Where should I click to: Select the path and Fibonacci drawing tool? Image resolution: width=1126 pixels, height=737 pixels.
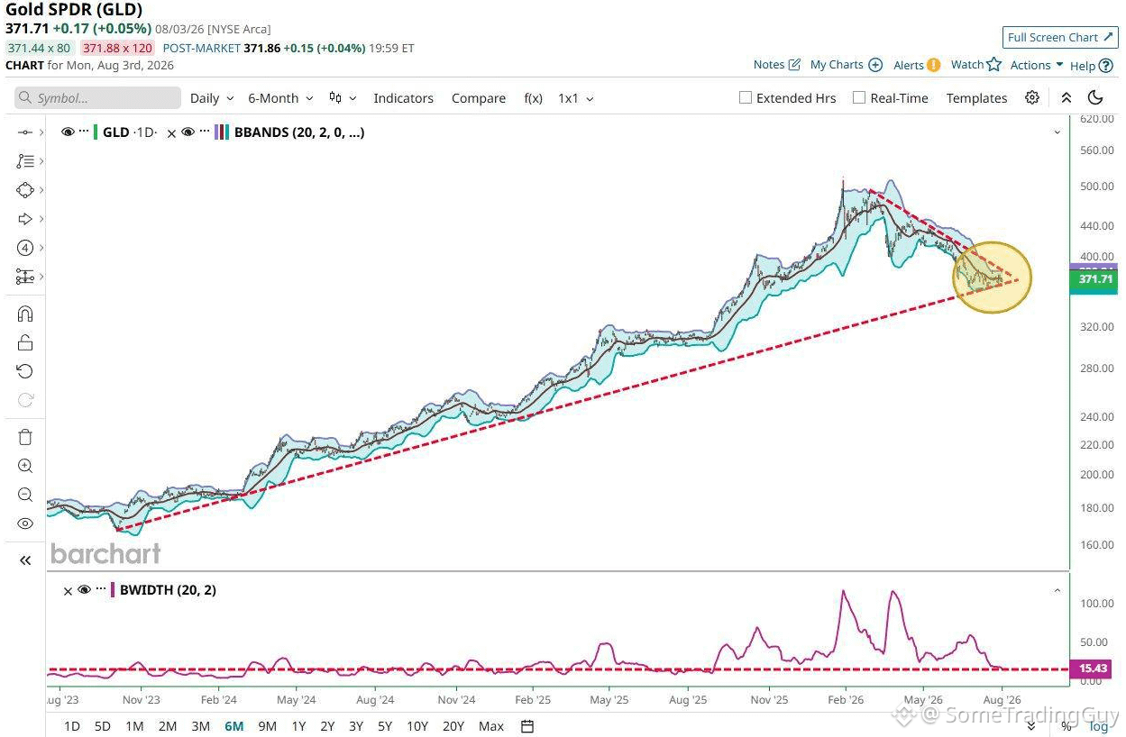pos(24,161)
